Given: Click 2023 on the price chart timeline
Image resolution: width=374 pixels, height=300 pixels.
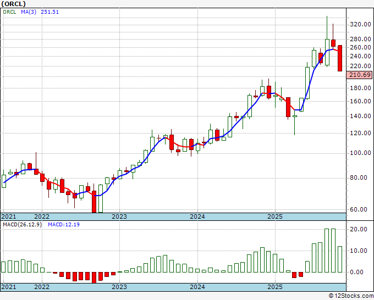Looking at the screenshot, I should click(119, 216).
